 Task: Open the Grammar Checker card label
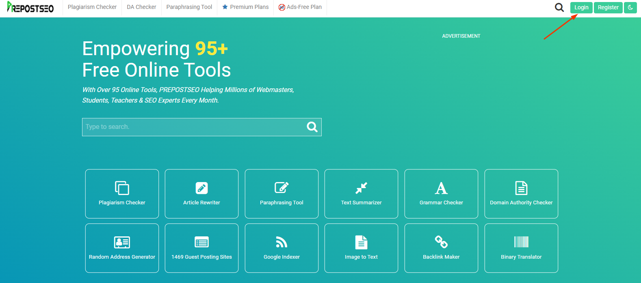pyautogui.click(x=441, y=202)
